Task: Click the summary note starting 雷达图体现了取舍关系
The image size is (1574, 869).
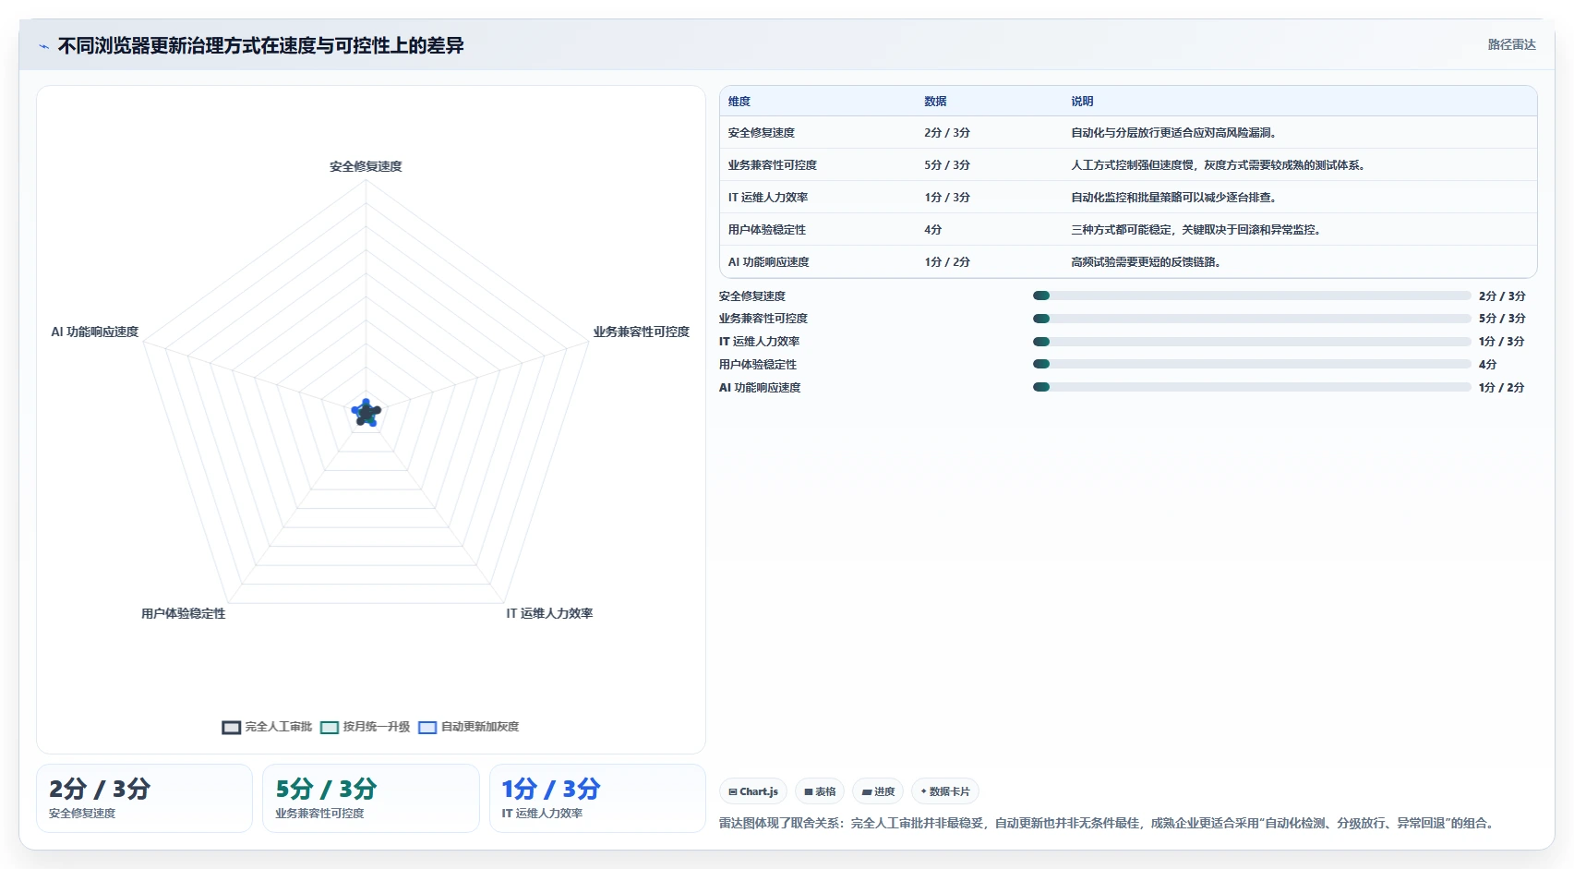Action: tap(1109, 823)
